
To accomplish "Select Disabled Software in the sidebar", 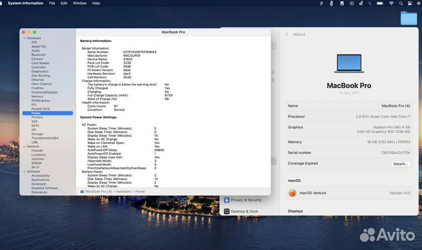I will coord(45,188).
